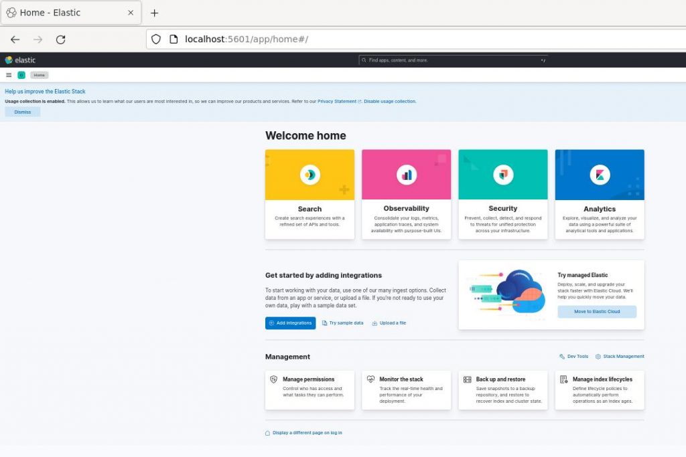Click the Try managed Elastic heading

pos(583,275)
